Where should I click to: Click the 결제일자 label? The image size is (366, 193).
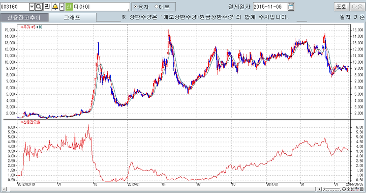click(x=239, y=7)
